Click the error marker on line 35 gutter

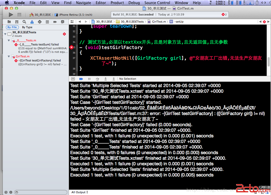(72, 47)
